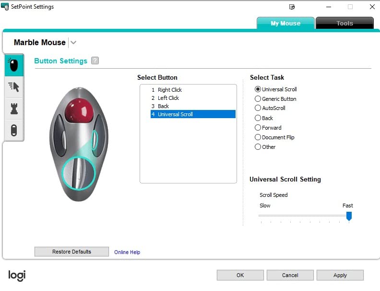Select button 1 Right Click in list
The image size is (380, 291).
coord(193,90)
